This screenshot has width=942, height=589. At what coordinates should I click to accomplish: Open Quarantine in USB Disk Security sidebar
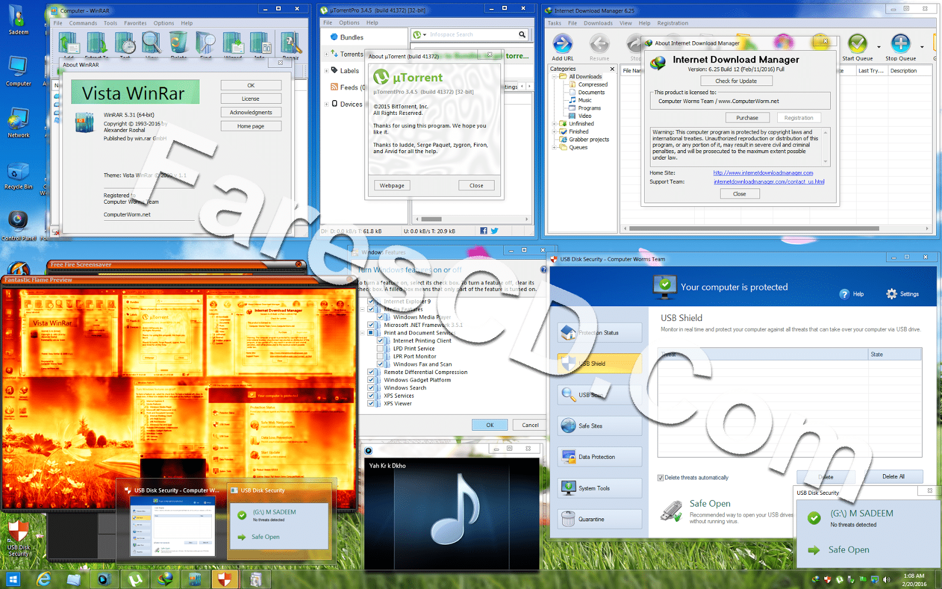tap(600, 519)
